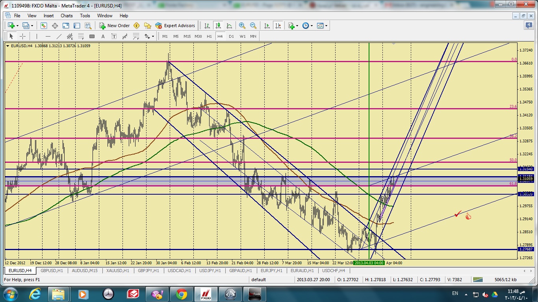This screenshot has height=302, width=538.
Task: Click the red checkmark on chart
Action: [457, 214]
